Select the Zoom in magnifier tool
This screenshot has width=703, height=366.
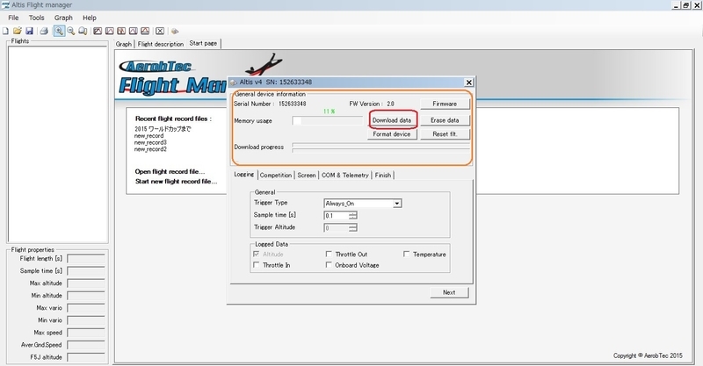click(x=59, y=31)
